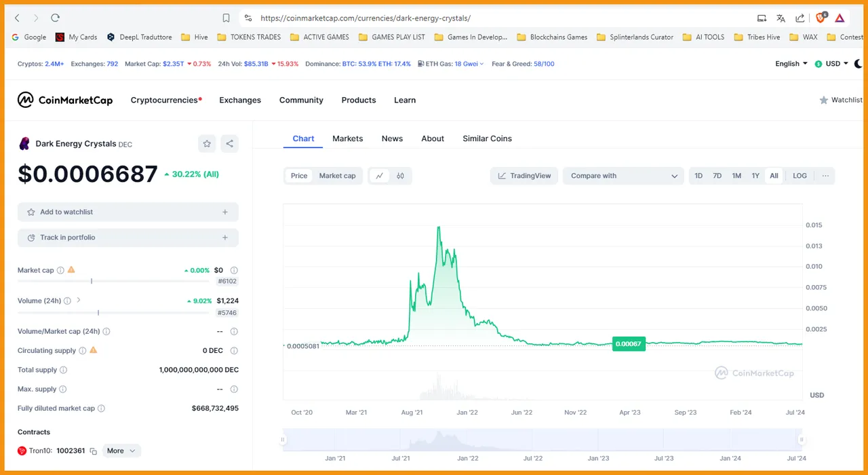Switch to the Markets tab
This screenshot has height=475, width=868.
coord(348,138)
